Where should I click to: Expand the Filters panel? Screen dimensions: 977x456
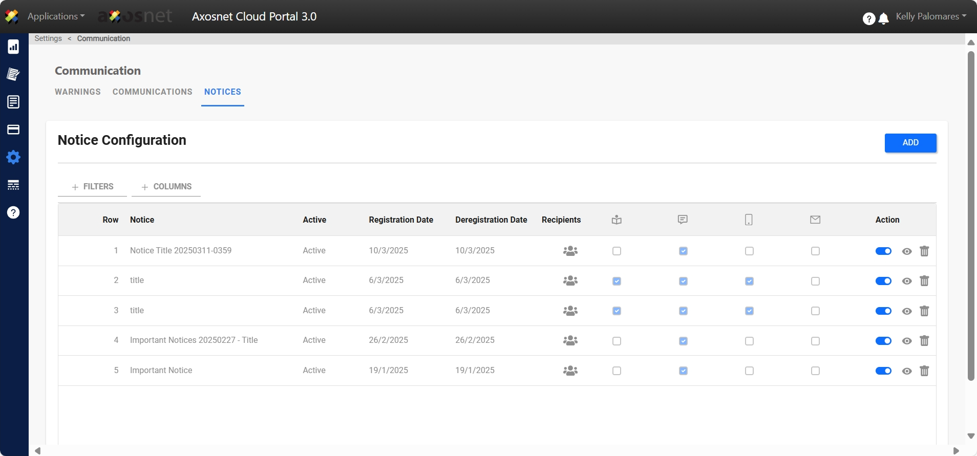click(x=93, y=187)
